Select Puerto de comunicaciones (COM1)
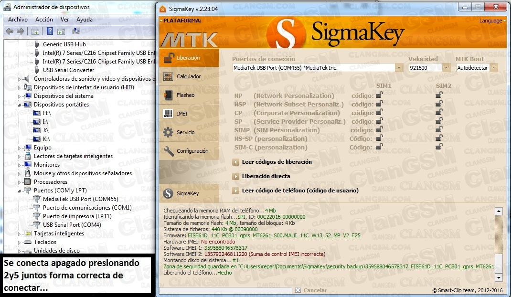The image size is (511, 297). 87,208
